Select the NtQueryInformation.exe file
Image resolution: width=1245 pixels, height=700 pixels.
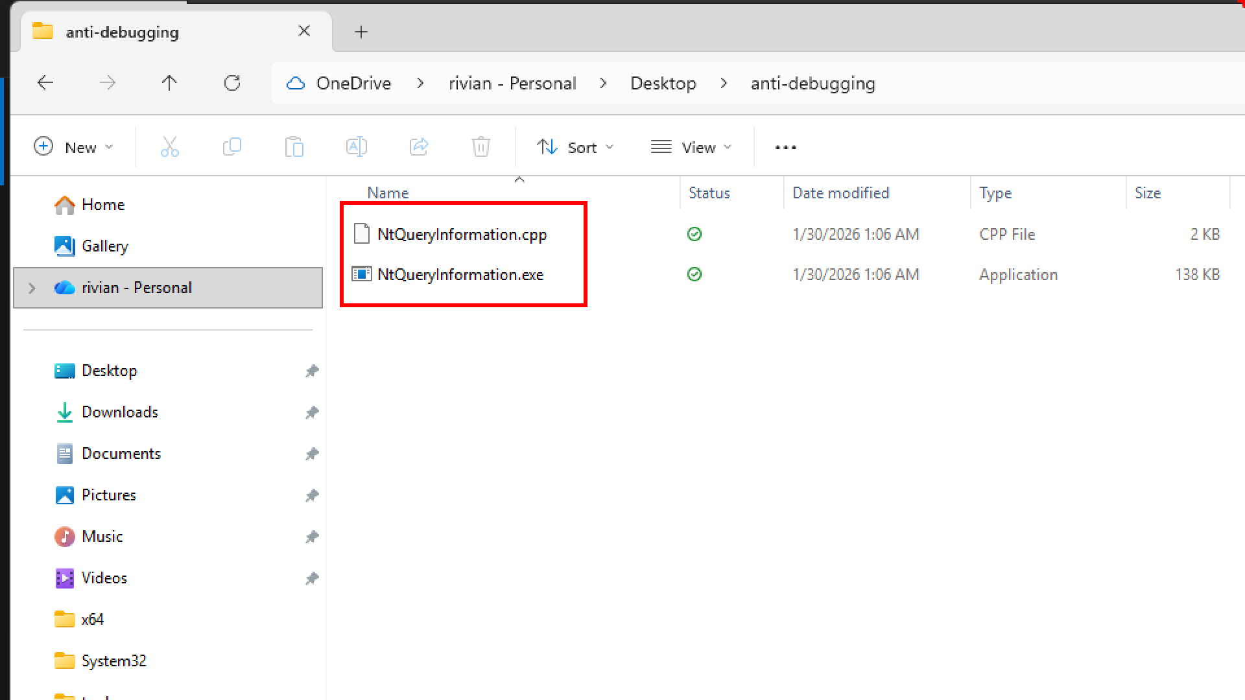[460, 275]
